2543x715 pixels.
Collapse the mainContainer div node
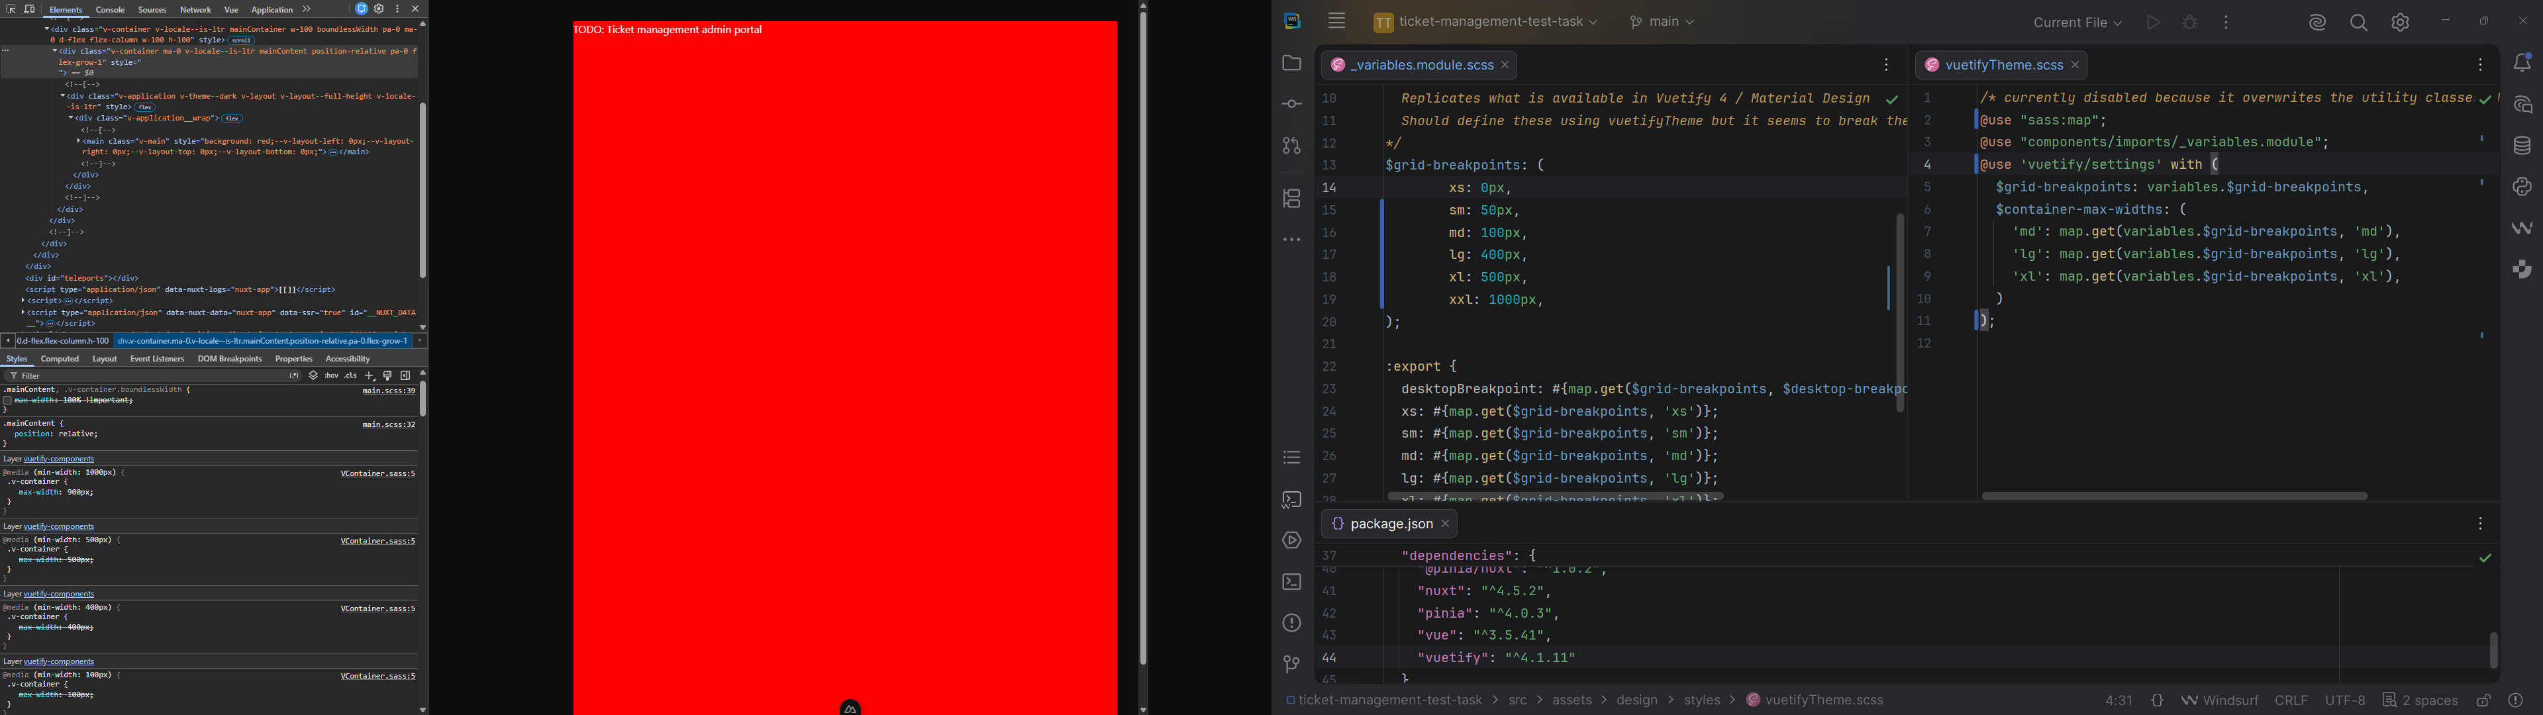coord(46,28)
